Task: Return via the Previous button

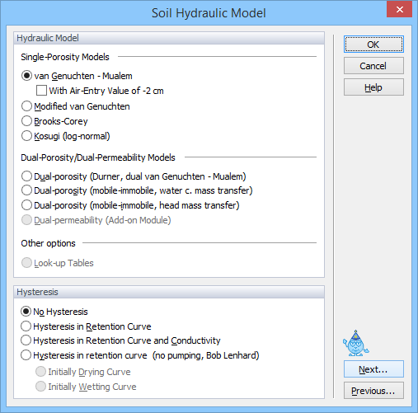Action: point(373,391)
